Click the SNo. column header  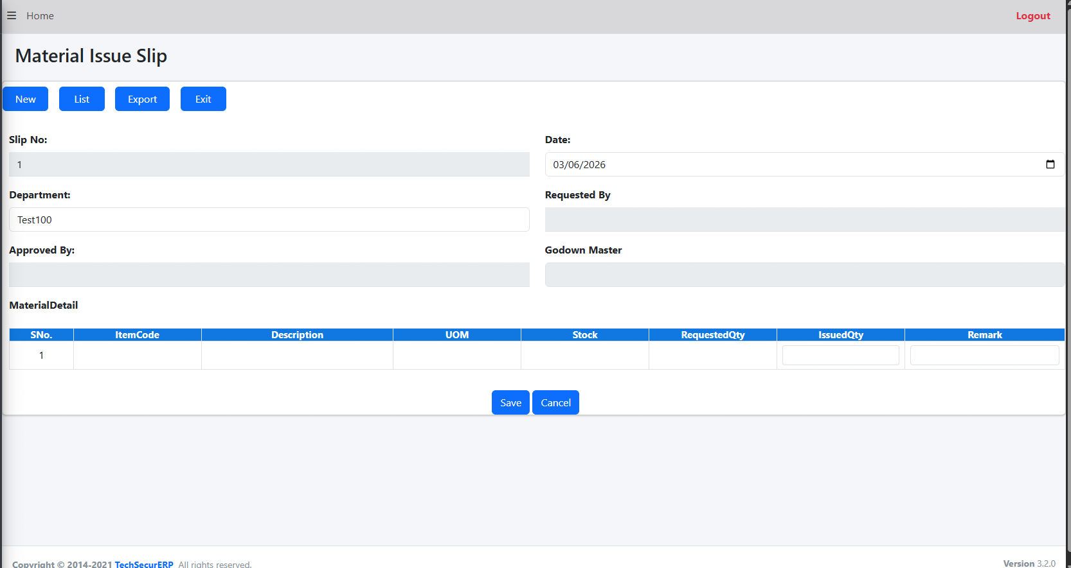pos(41,334)
